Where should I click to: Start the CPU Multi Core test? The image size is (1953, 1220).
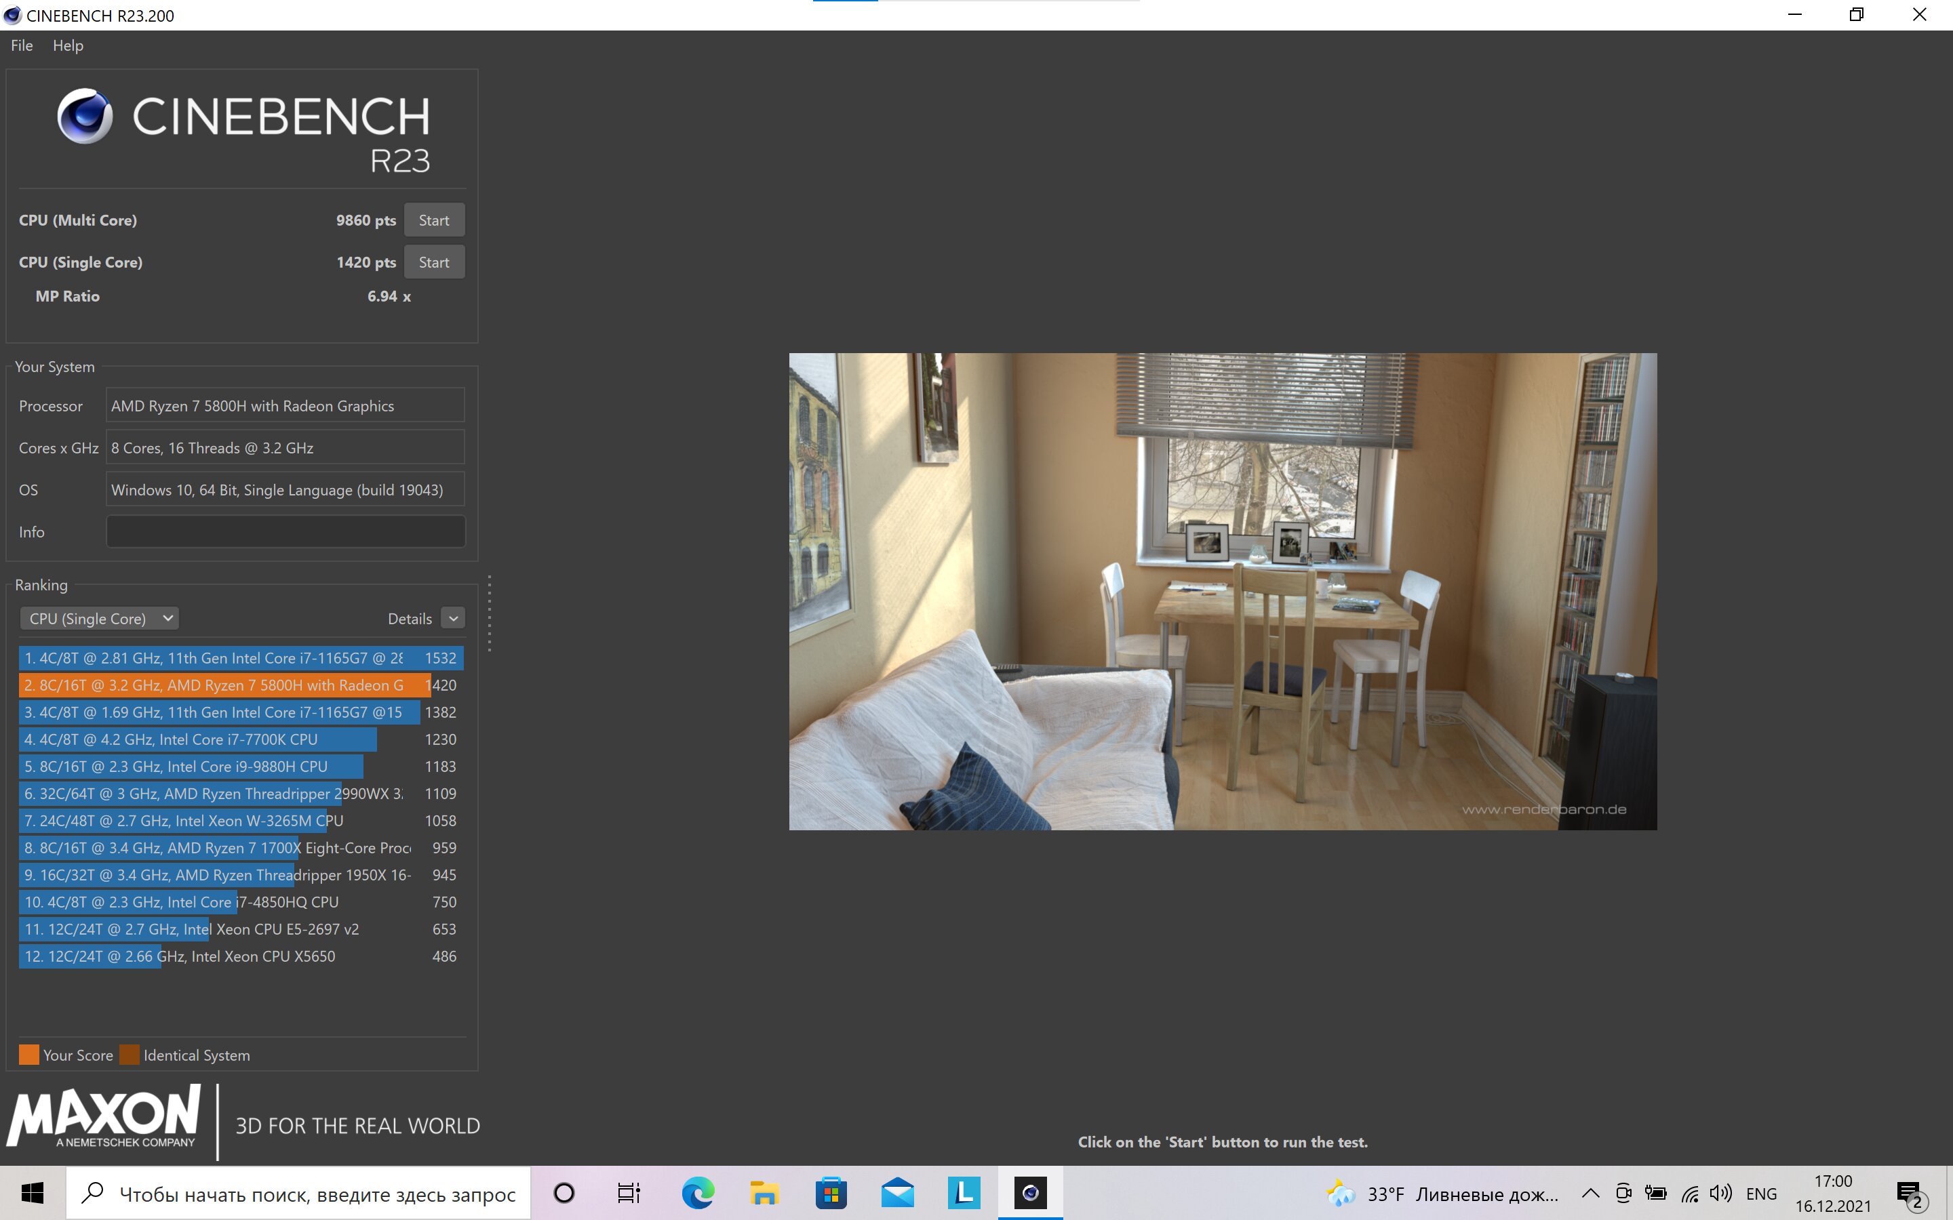pyautogui.click(x=433, y=220)
